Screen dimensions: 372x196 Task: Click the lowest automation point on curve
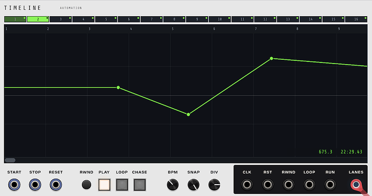click(188, 115)
